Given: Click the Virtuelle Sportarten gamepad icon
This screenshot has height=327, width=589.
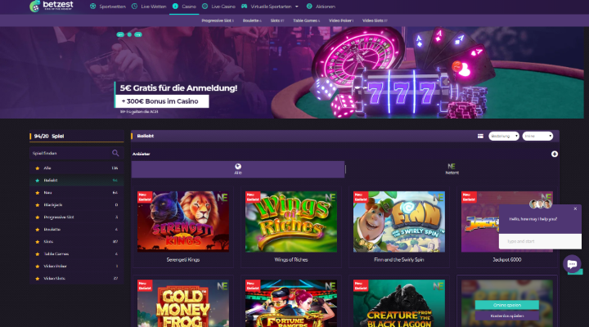Looking at the screenshot, I should pyautogui.click(x=244, y=7).
